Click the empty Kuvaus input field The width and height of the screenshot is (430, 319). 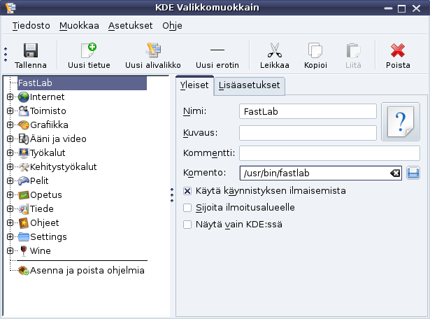[x=308, y=133]
